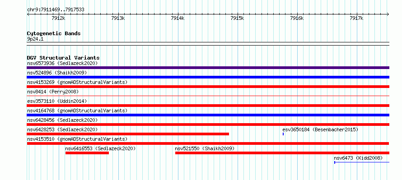Click the 7912k ruler tick label
402x180 pixels.
(x=58, y=18)
